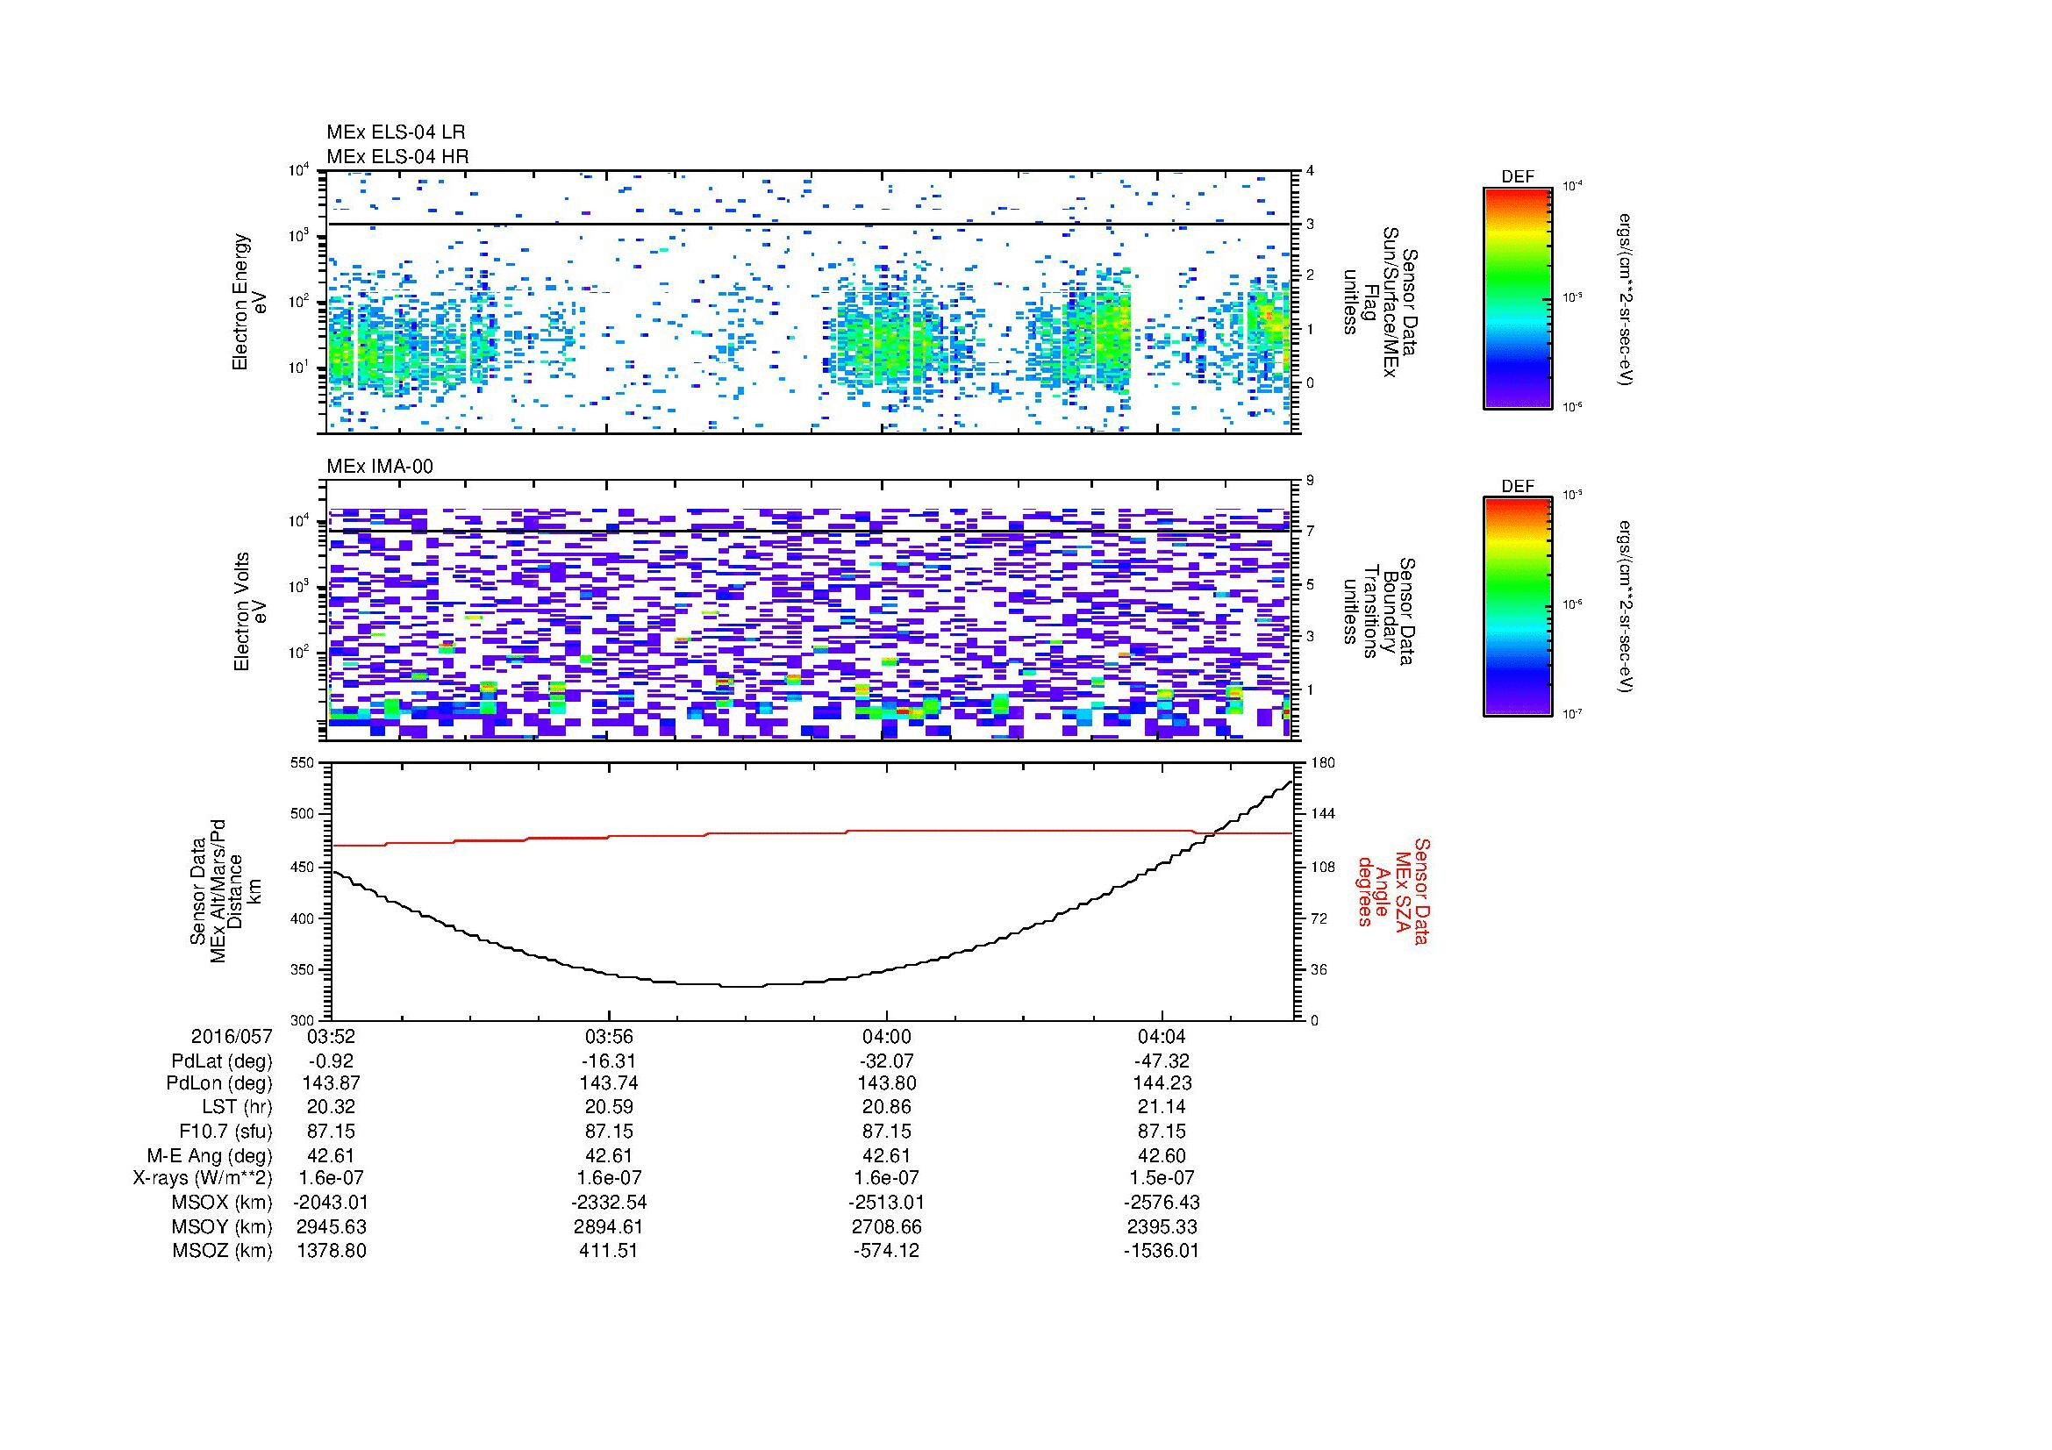The image size is (2052, 1450).
Task: Click the SZA axis tick '180'
Action: tap(1321, 763)
